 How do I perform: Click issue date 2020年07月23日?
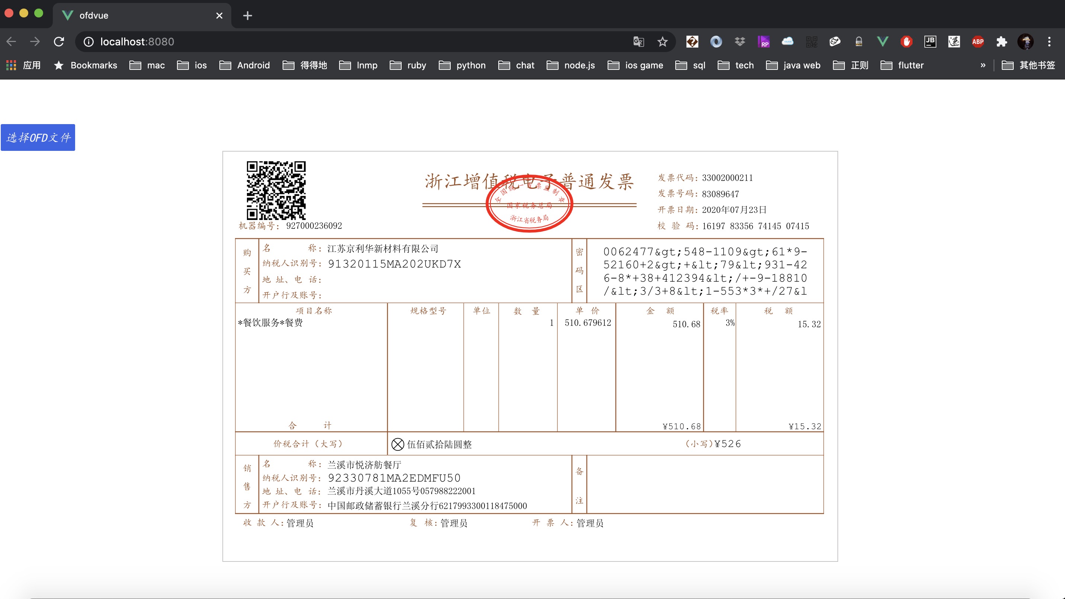click(x=734, y=210)
